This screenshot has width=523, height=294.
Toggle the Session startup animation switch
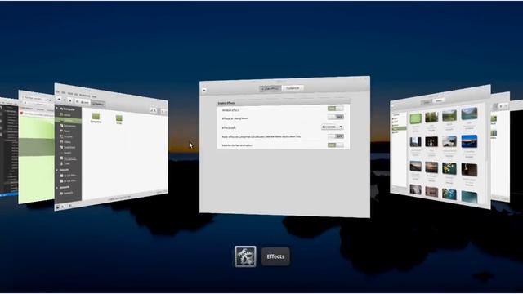pyautogui.click(x=336, y=145)
